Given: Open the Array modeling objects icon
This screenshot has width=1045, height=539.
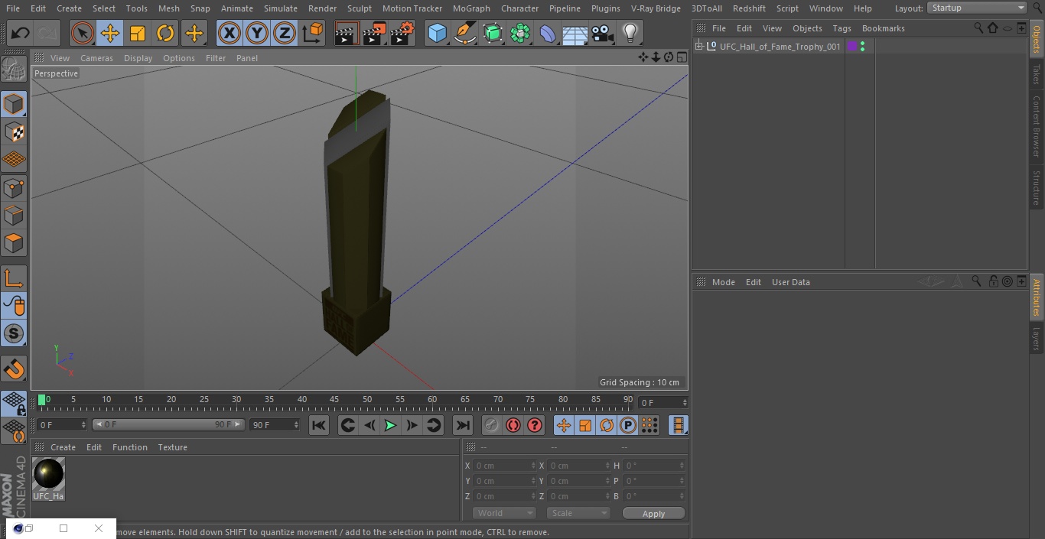Looking at the screenshot, I should pos(520,34).
